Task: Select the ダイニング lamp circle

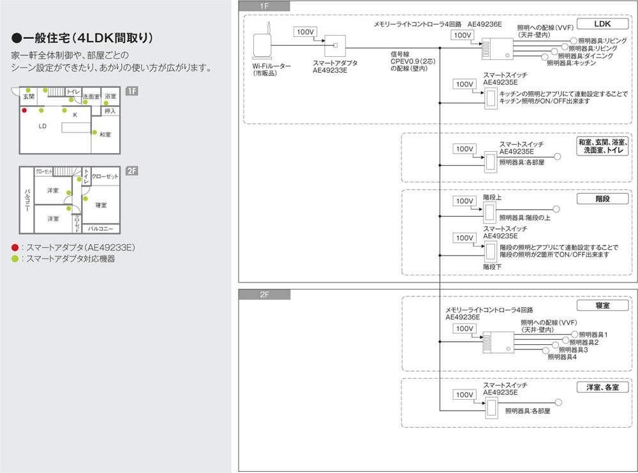Action: pos(554,51)
